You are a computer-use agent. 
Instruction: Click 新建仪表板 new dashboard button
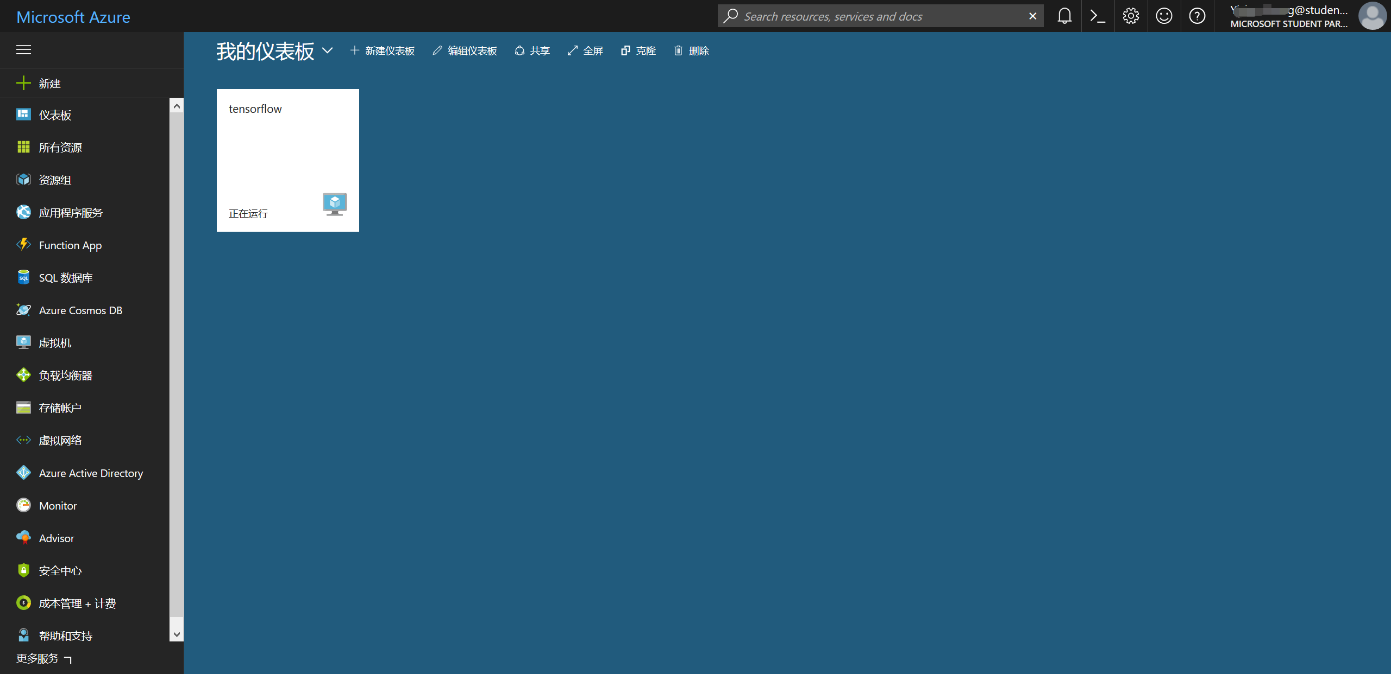click(383, 51)
